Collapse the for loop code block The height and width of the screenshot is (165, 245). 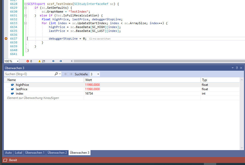coord(25,23)
